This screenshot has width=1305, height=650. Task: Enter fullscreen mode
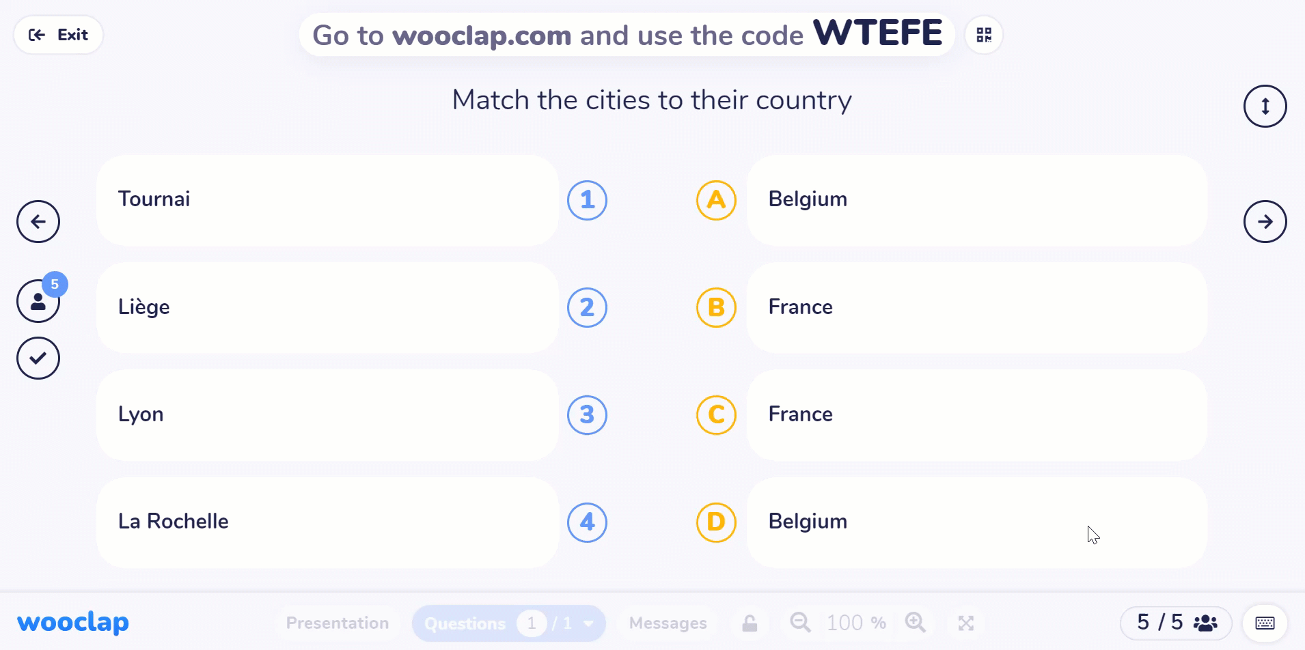(x=965, y=623)
